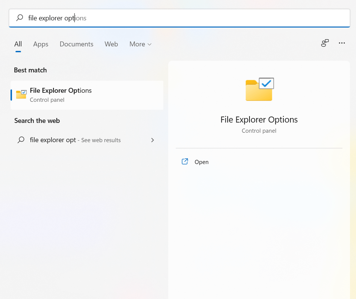356x299 pixels.
Task: Click the 'Best match' heading
Action: point(30,70)
